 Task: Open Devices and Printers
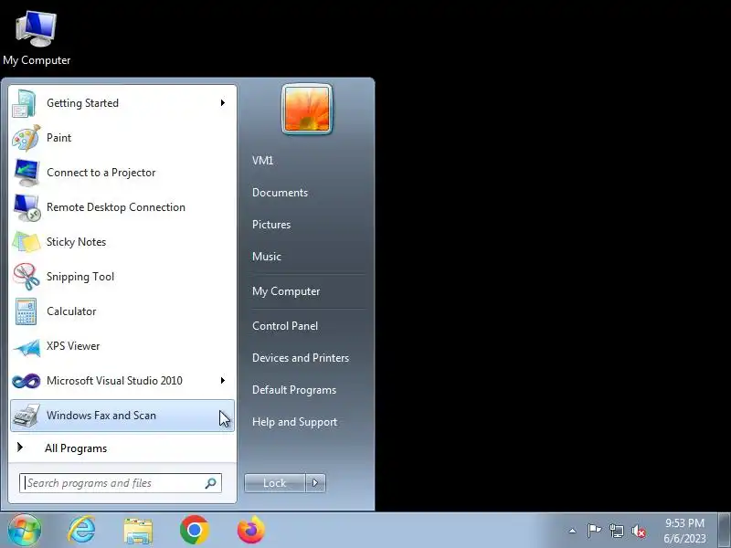coord(301,358)
